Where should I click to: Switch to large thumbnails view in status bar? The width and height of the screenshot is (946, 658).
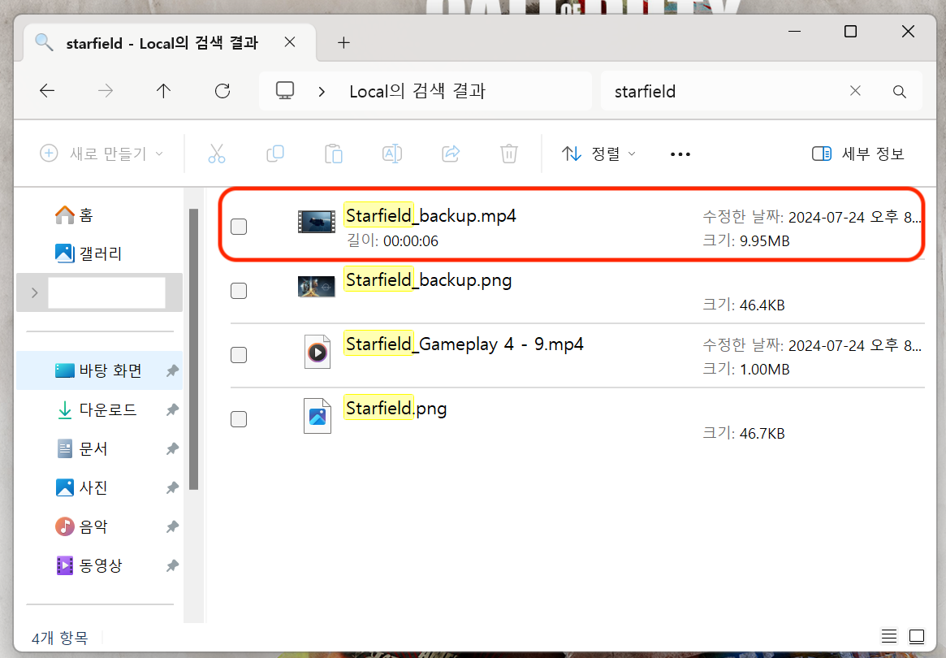point(917,636)
